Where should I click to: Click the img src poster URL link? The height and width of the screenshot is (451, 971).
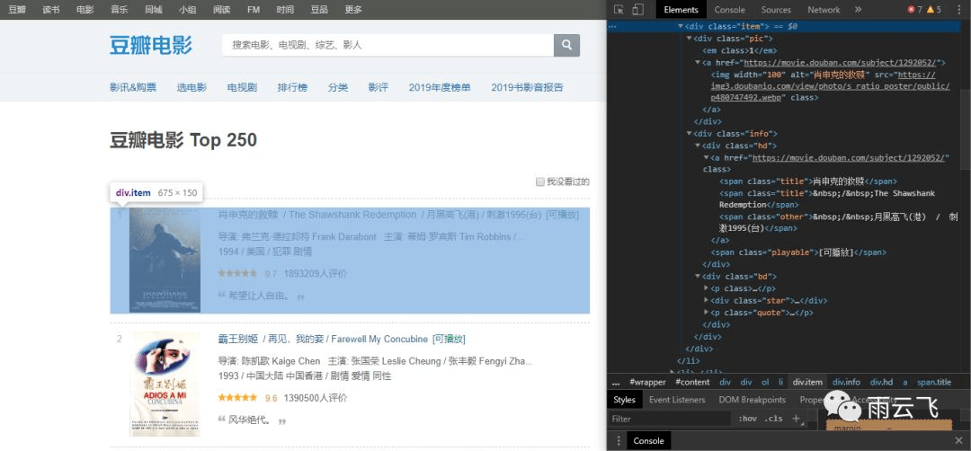coord(831,86)
